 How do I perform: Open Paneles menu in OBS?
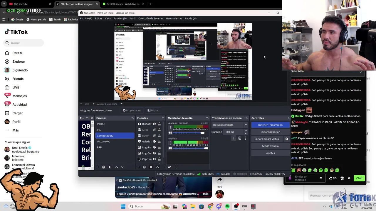click(120, 18)
